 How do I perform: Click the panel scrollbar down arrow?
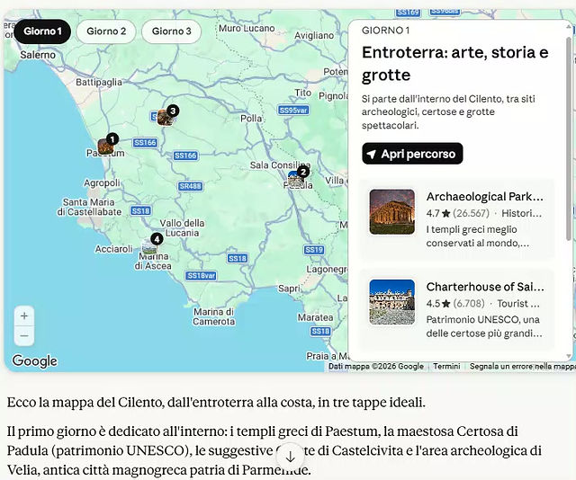pyautogui.click(x=569, y=356)
